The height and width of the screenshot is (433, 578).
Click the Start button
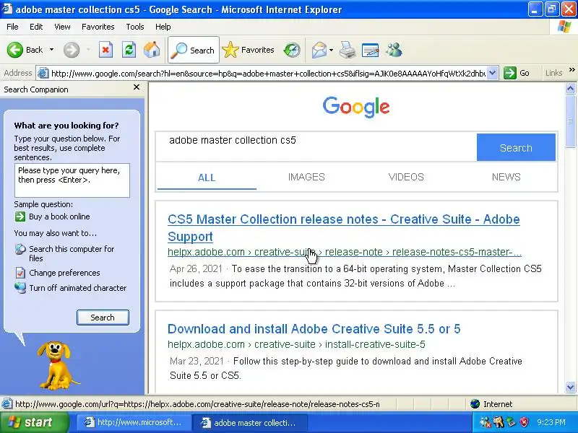34,422
